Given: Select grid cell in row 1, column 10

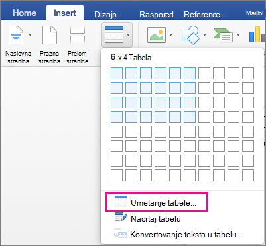Looking at the screenshot, I should coord(248,73).
